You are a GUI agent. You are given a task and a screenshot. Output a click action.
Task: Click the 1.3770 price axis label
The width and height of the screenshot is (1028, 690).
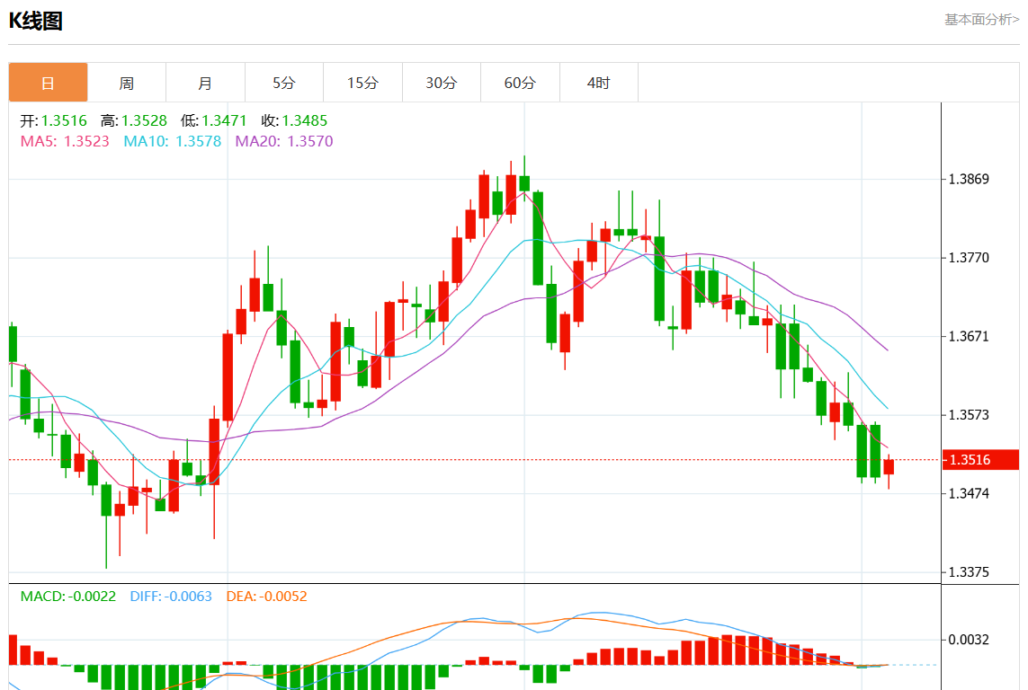pos(969,257)
